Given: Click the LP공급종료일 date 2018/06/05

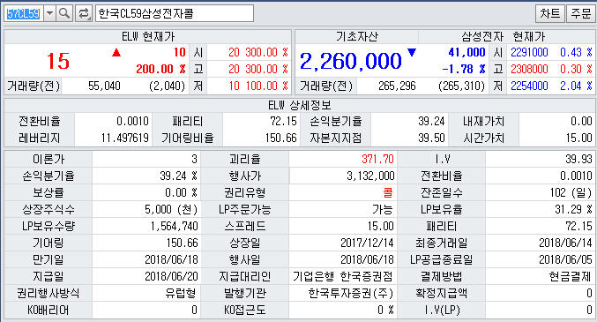Looking at the screenshot, I should tap(565, 259).
